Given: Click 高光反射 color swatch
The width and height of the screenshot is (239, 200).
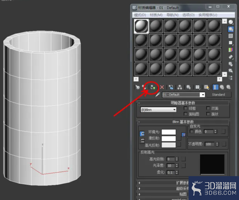Looking at the screenshot, I should [x=169, y=145].
